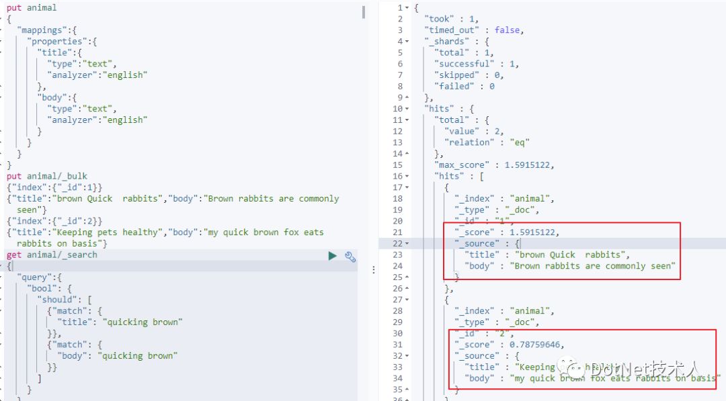Toggle the fold arrow at response line 26
The image size is (726, 401).
pos(407,288)
